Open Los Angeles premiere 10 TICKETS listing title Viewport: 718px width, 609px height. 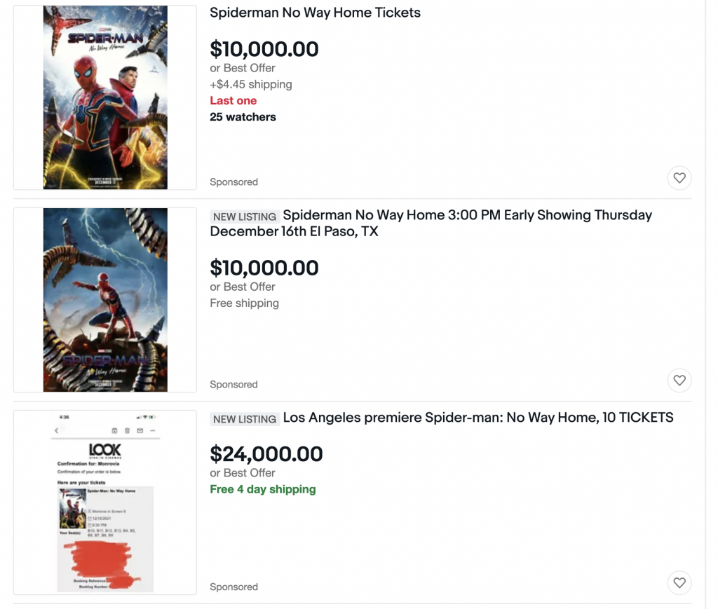click(478, 417)
